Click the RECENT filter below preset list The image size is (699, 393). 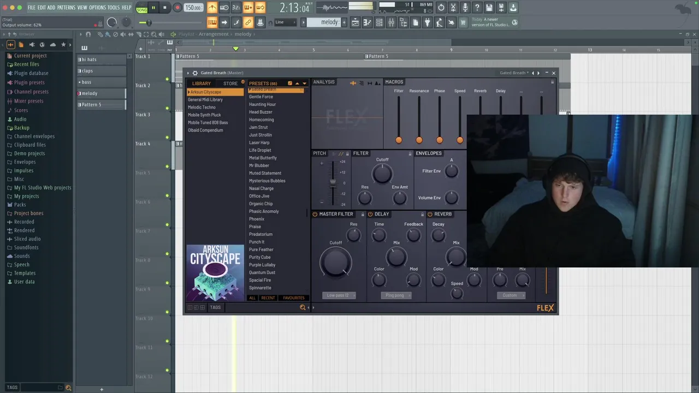point(268,298)
